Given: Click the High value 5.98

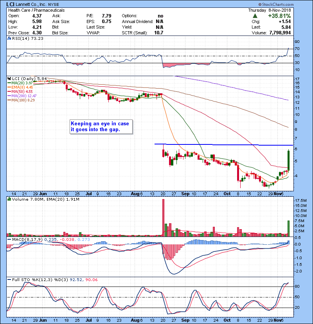Looking at the screenshot, I should [37, 21].
